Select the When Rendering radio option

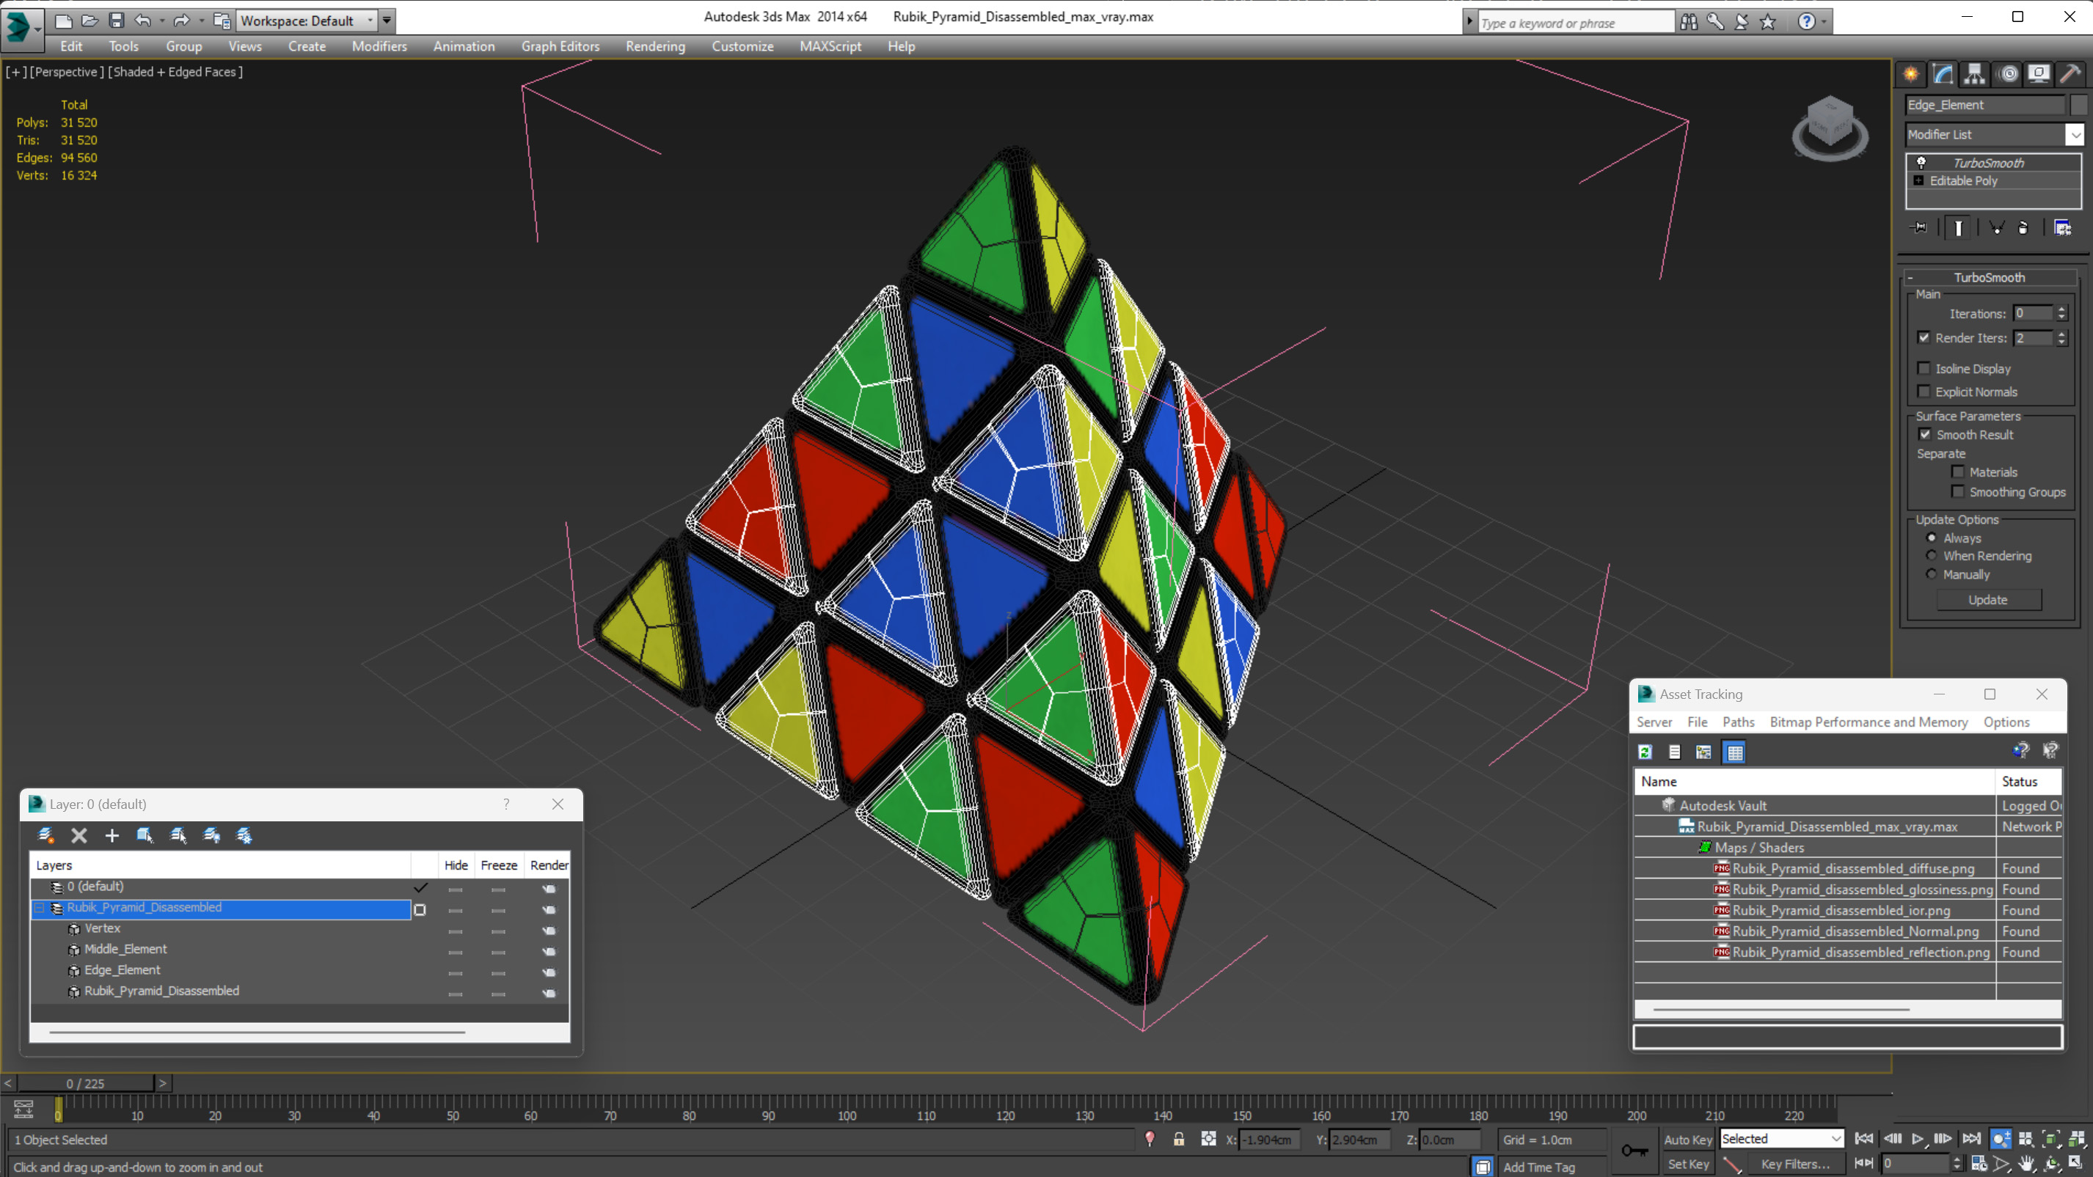(x=1932, y=556)
